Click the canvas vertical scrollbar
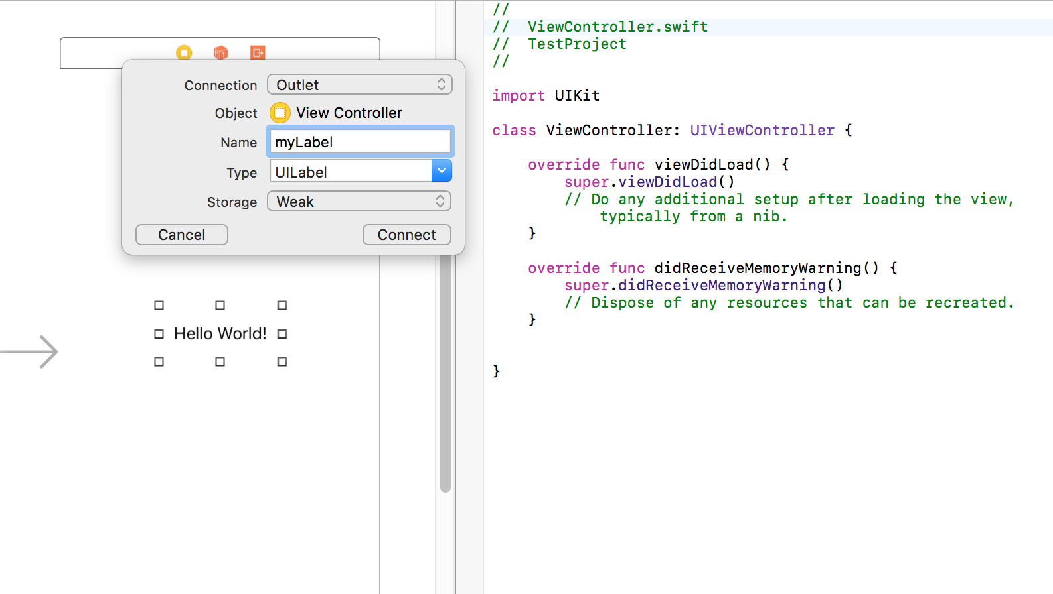This screenshot has width=1053, height=594. 445,373
